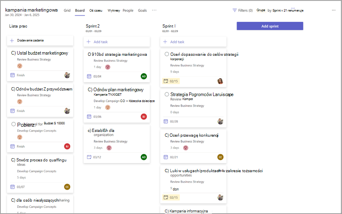The image size is (342, 214).
Task: Toggle completion of 'Stwórz proces do quaffingu'
Action: (13, 160)
